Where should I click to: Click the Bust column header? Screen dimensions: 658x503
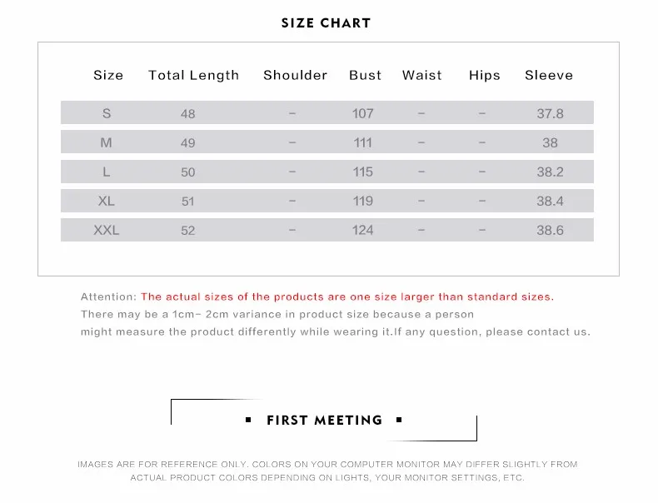coord(365,75)
